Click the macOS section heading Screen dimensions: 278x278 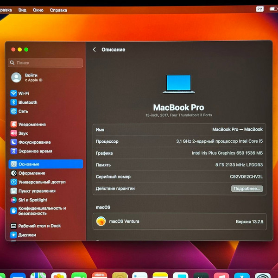tap(103, 207)
